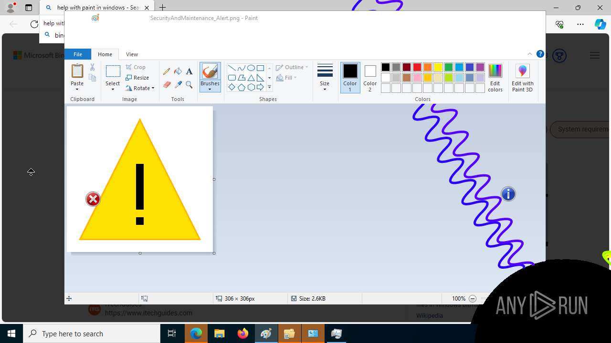Image resolution: width=611 pixels, height=343 pixels.
Task: Pick the green color swatch
Action: point(449,67)
